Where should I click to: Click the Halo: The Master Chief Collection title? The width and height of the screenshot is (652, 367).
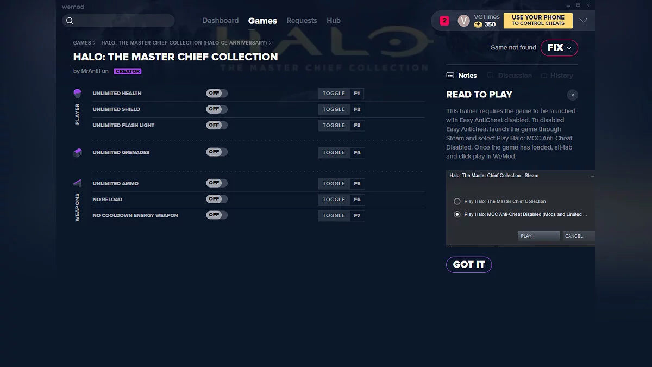pyautogui.click(x=175, y=57)
